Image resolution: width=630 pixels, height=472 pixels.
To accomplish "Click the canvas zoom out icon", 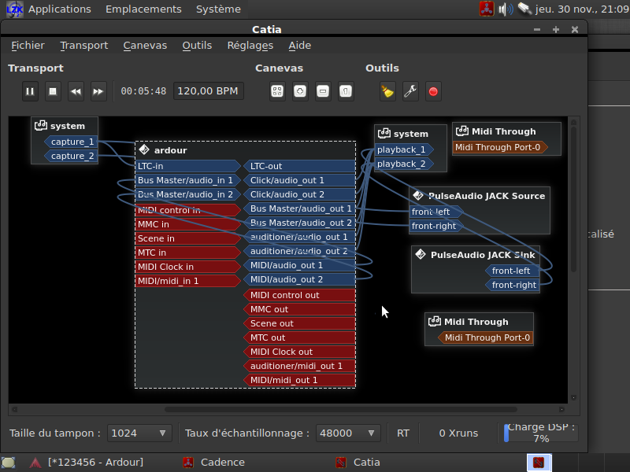I will [x=323, y=91].
